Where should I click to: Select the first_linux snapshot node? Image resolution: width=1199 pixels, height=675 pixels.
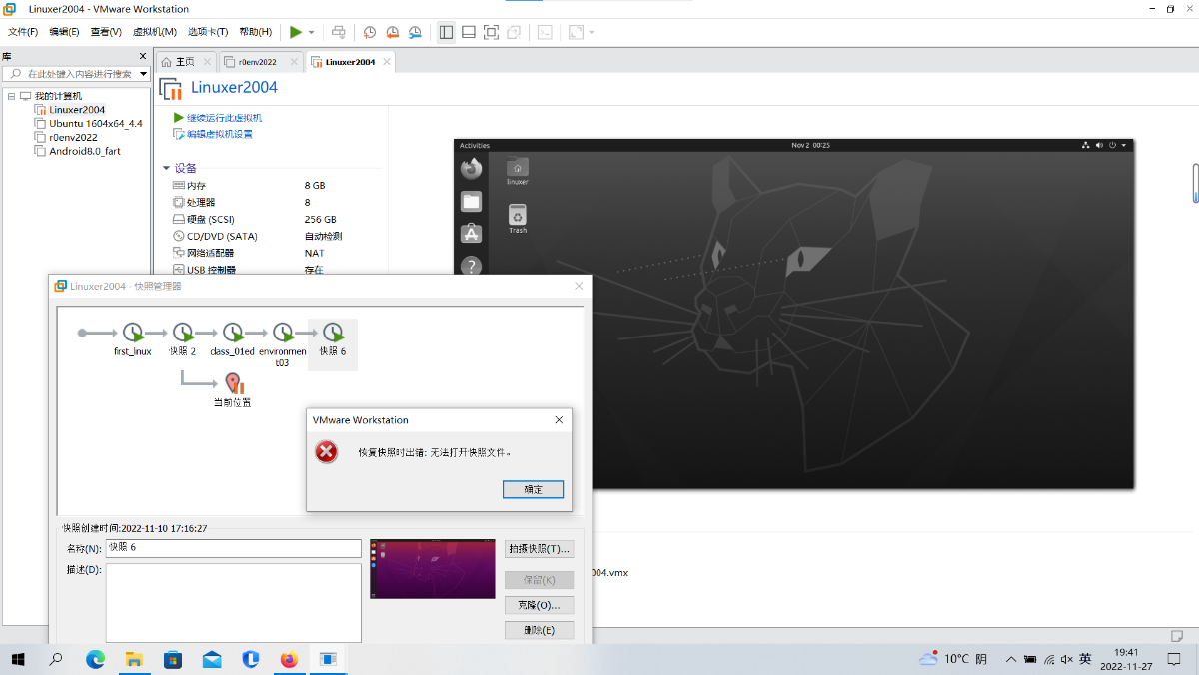click(133, 338)
